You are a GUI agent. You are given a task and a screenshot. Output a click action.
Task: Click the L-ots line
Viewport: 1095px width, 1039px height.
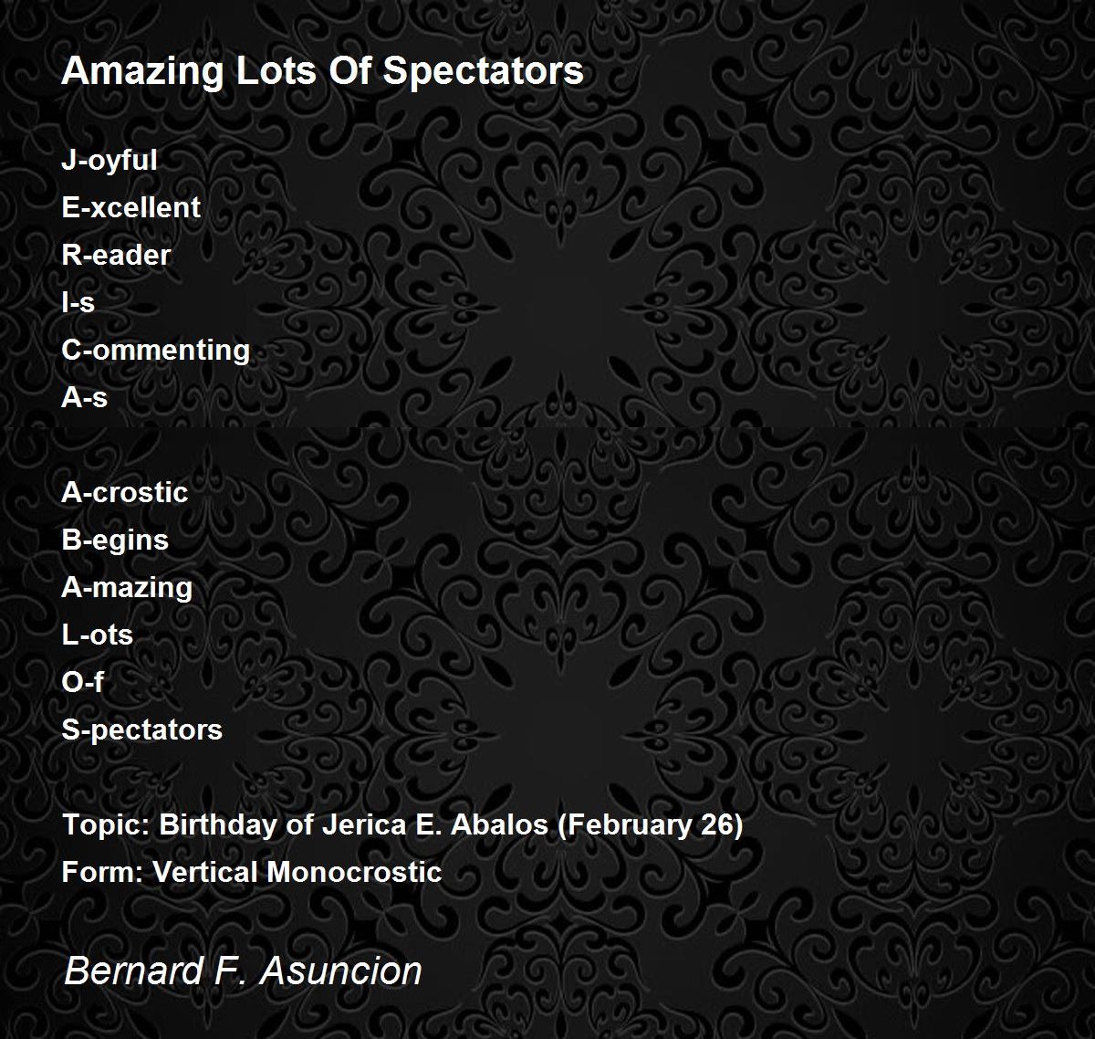point(97,635)
